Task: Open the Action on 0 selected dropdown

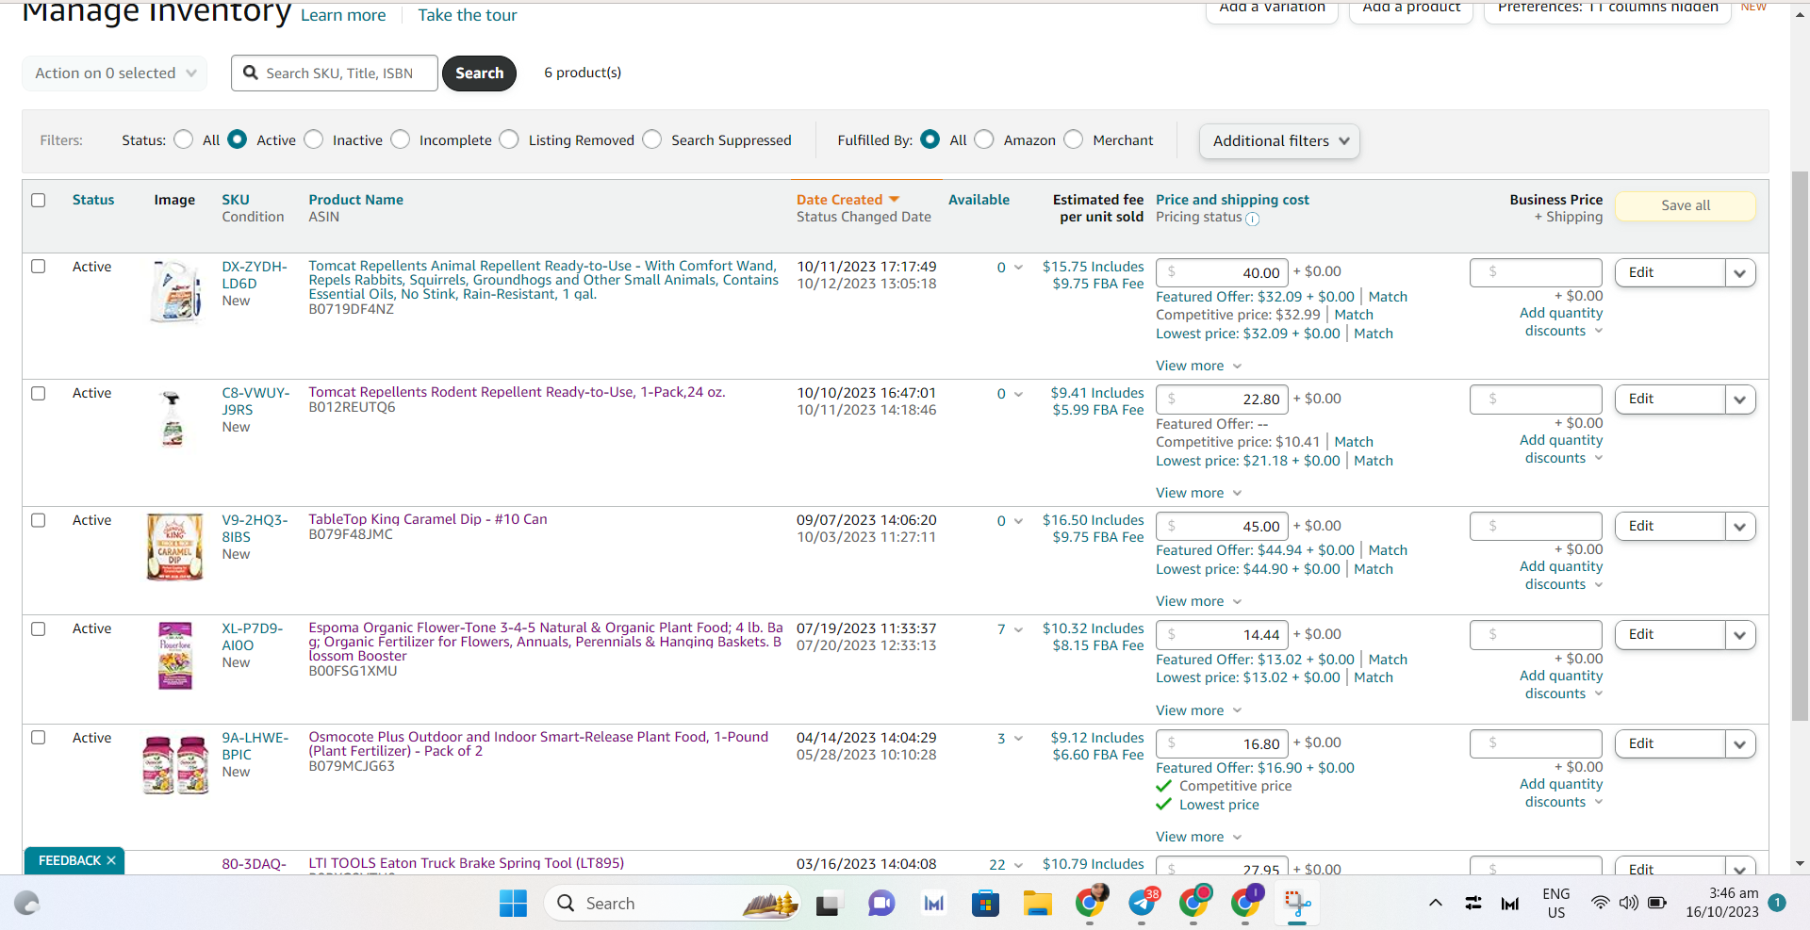Action: [x=114, y=73]
